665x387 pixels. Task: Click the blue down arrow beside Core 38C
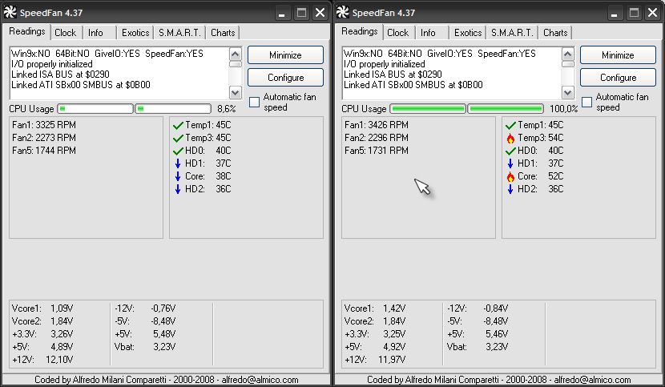[x=178, y=176]
